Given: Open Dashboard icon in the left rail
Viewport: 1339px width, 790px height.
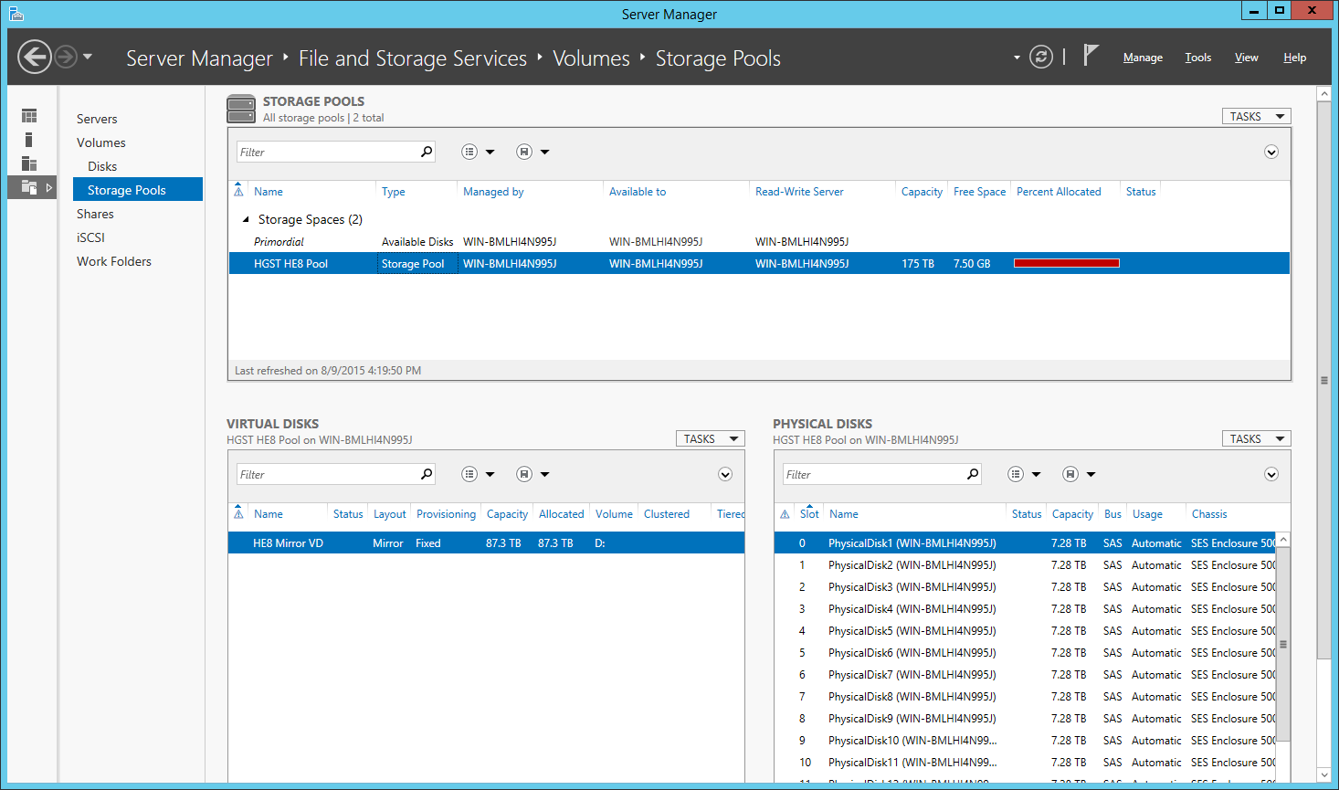Looking at the screenshot, I should click(29, 116).
